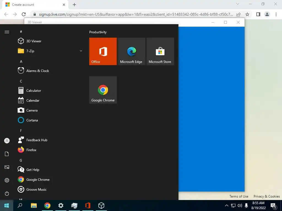Select the Create account tab
This screenshot has width=282, height=211.
pos(35,5)
